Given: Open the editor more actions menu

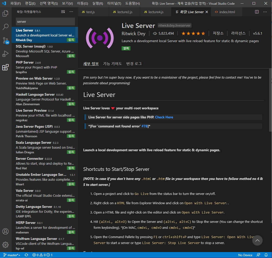Looking at the screenshot, I should tap(265, 12).
